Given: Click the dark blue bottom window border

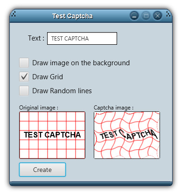Looking at the screenshot, I should 91,184.
